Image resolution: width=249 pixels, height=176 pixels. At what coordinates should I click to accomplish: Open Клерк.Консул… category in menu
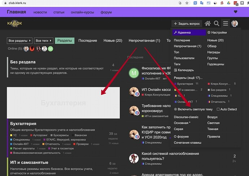point(219,84)
